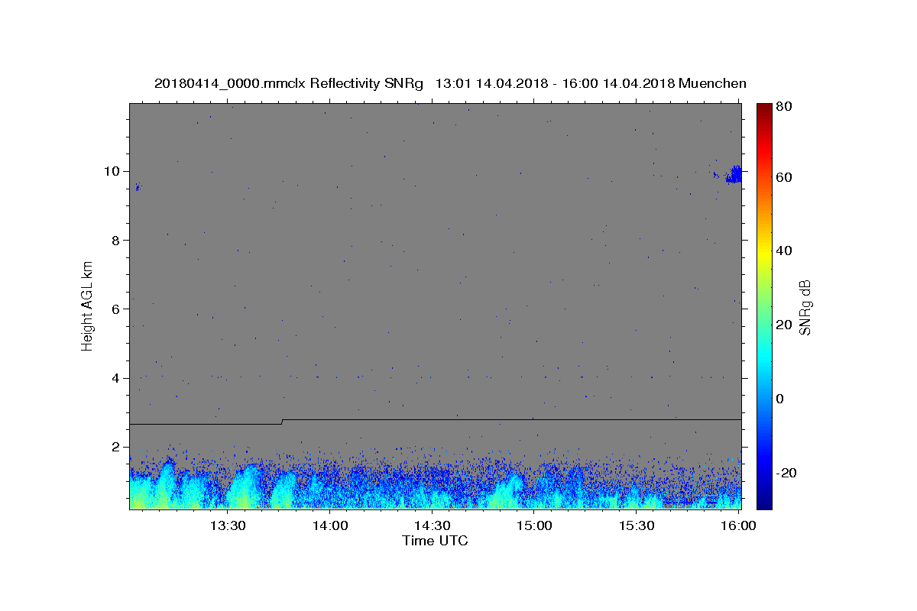Click the dark red top of colorbar

pos(764,108)
